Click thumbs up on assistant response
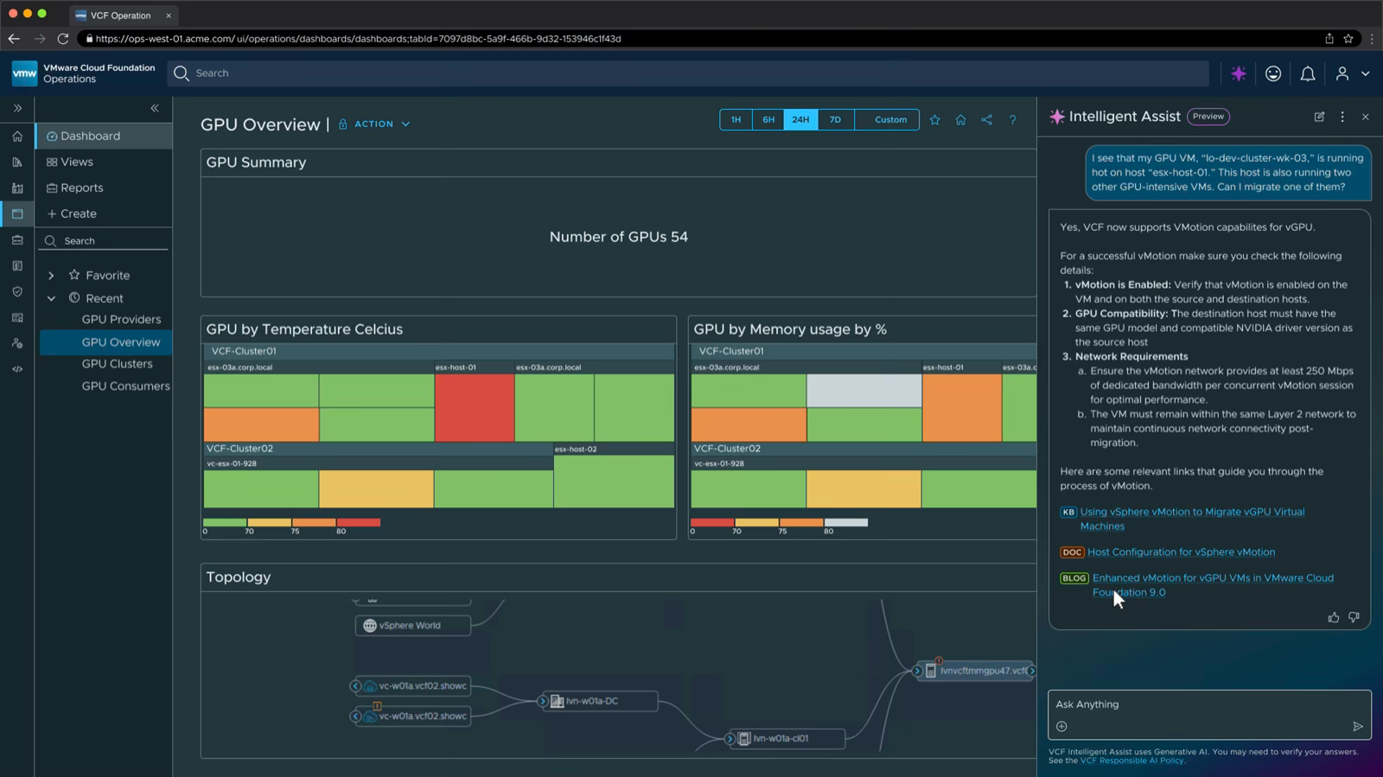The width and height of the screenshot is (1383, 777). [1334, 617]
